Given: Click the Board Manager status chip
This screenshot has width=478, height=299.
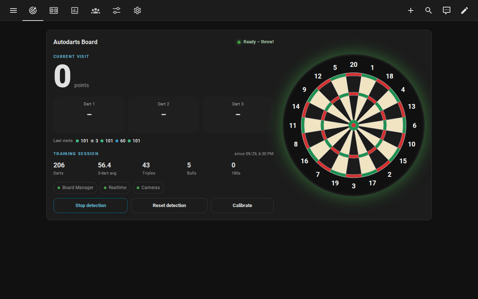Looking at the screenshot, I should click(75, 188).
